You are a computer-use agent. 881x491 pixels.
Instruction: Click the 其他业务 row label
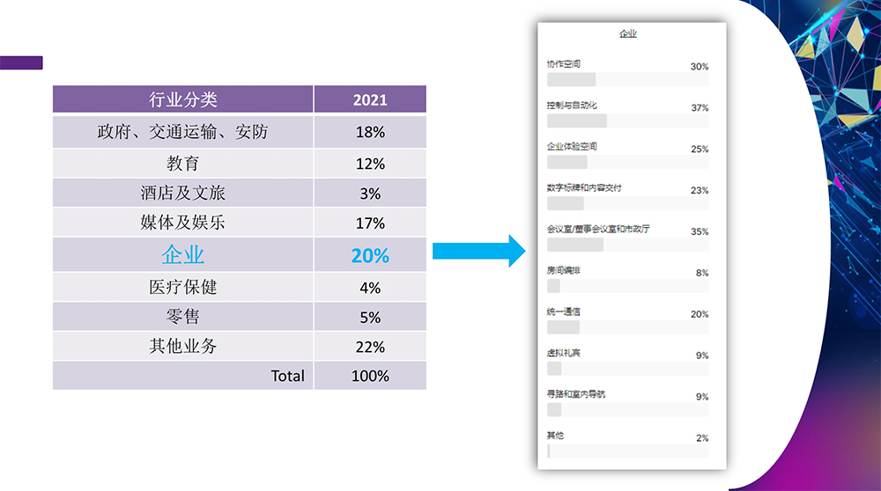pos(183,346)
